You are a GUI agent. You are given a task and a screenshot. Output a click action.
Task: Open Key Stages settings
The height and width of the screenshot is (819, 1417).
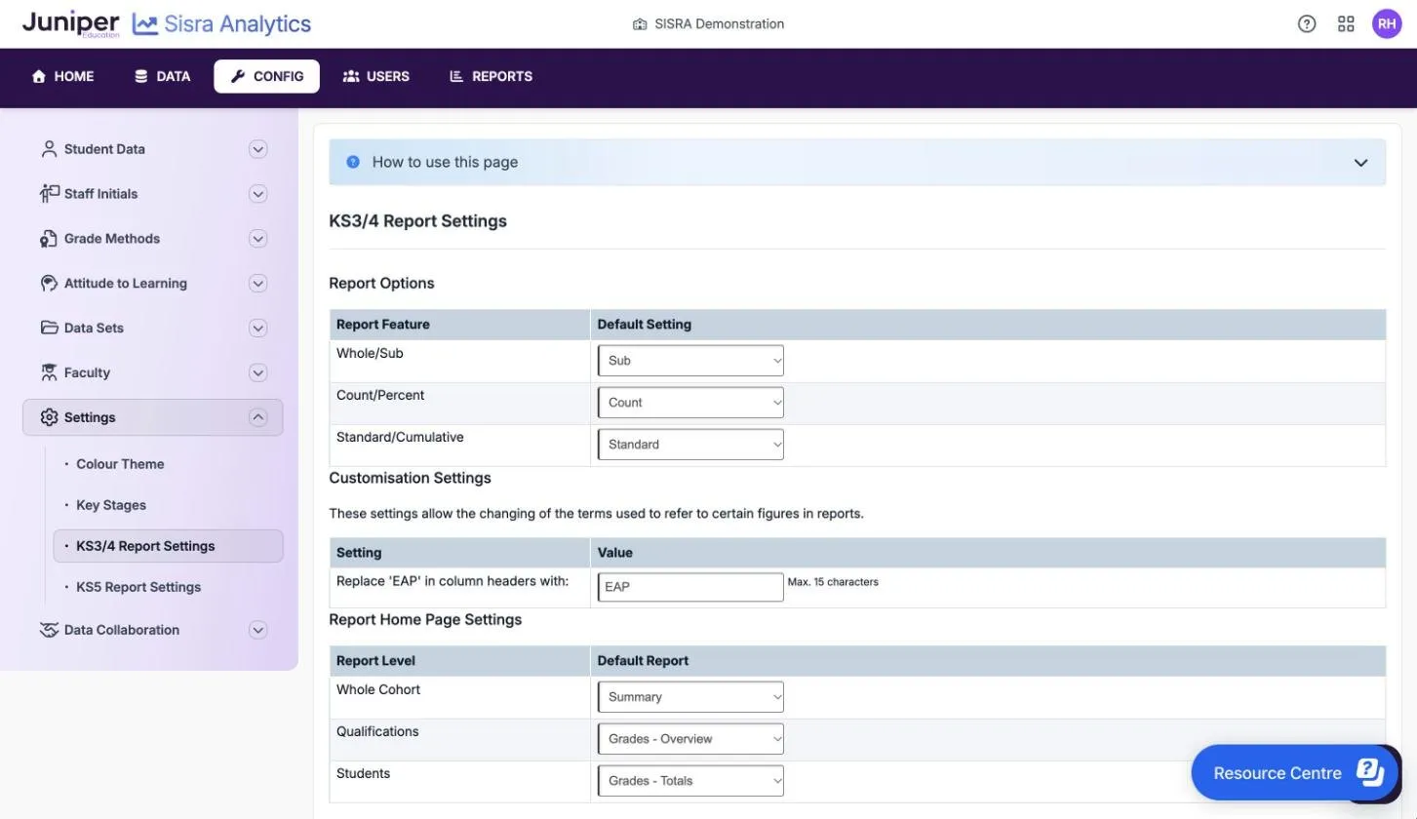pyautogui.click(x=111, y=505)
